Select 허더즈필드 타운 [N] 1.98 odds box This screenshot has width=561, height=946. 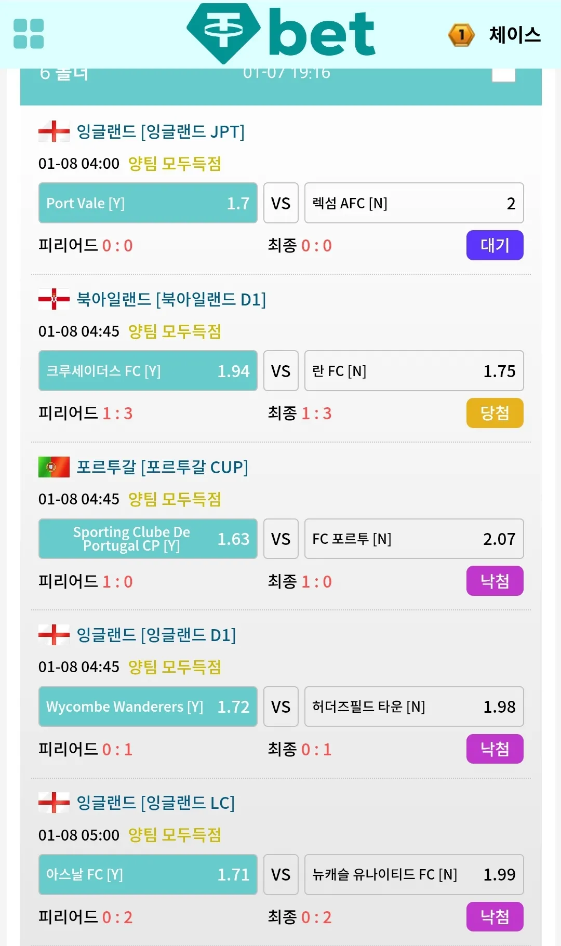tap(414, 707)
